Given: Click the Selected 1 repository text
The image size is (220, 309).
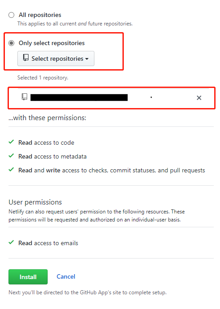Looking at the screenshot, I should click(43, 78).
